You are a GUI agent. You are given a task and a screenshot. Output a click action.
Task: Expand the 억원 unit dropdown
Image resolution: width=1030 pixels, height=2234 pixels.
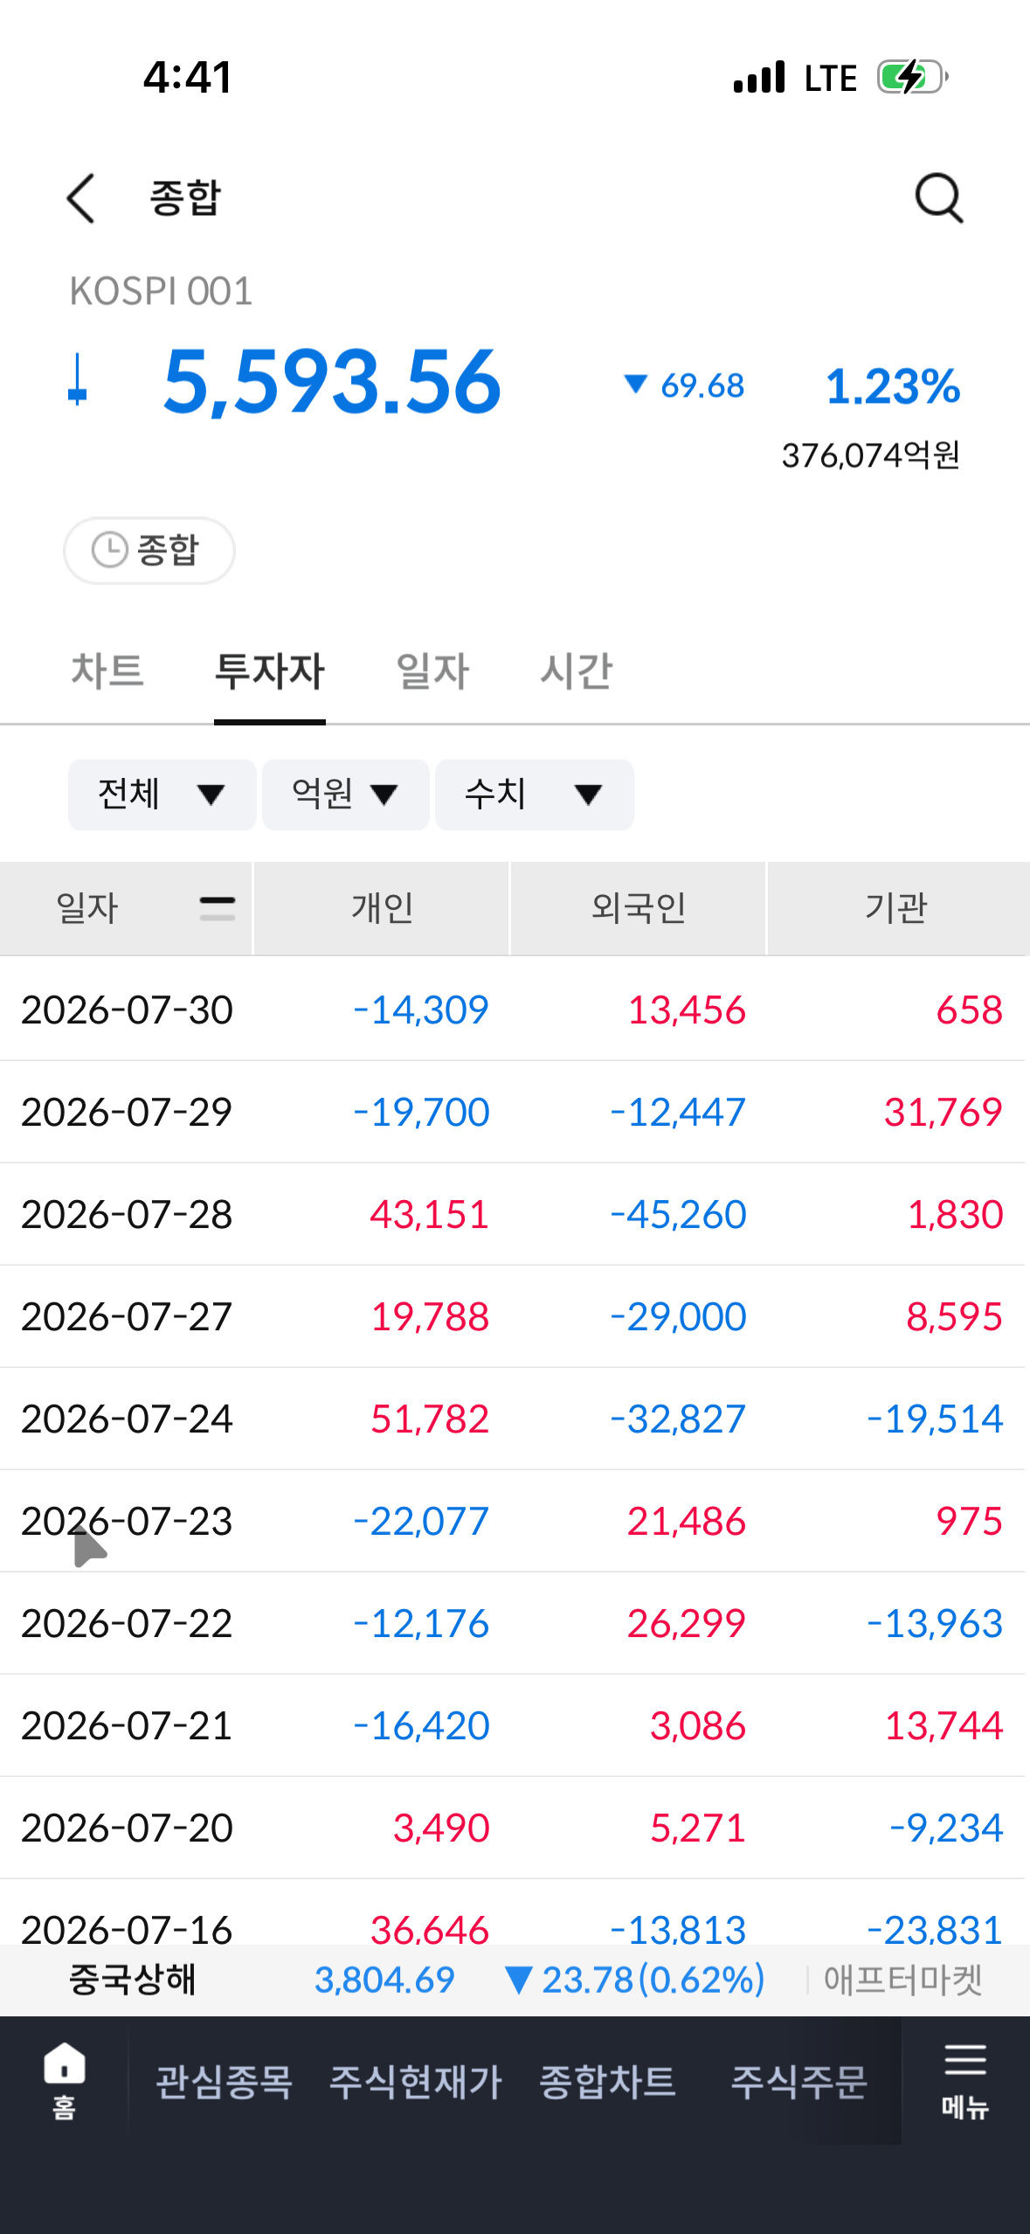coord(345,794)
